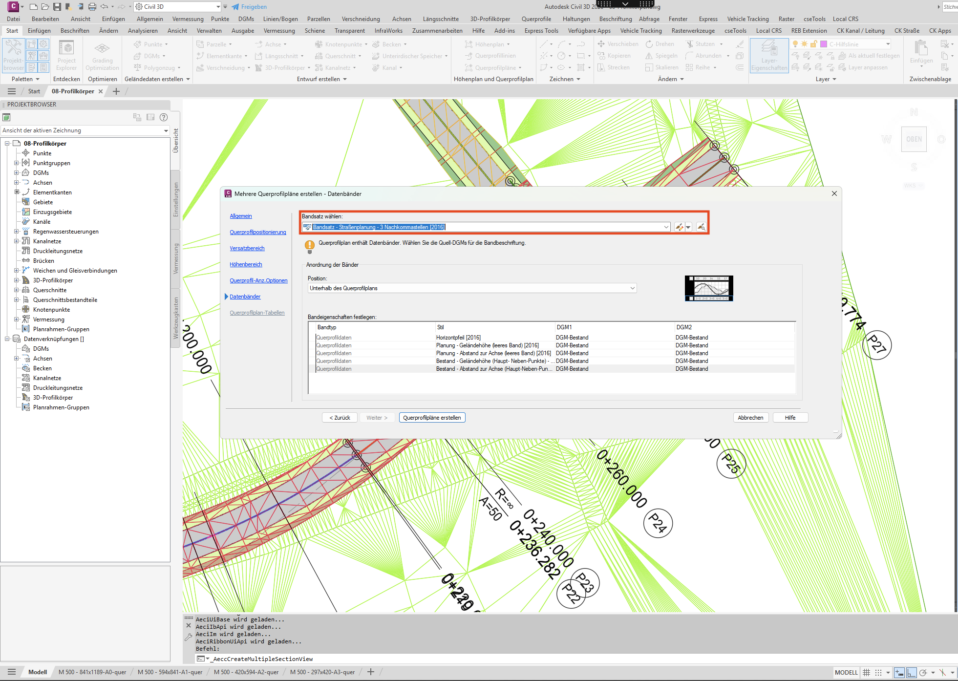Click the Verschieben move tool in Ändern
958x681 pixels.
pos(617,44)
